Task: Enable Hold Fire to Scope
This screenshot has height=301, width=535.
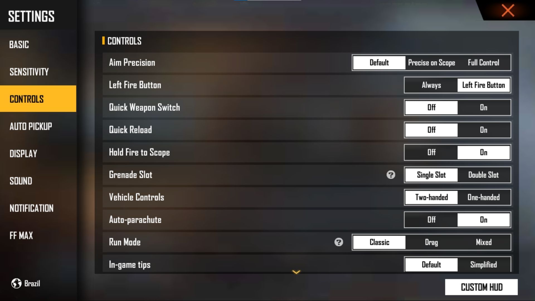Action: point(483,152)
